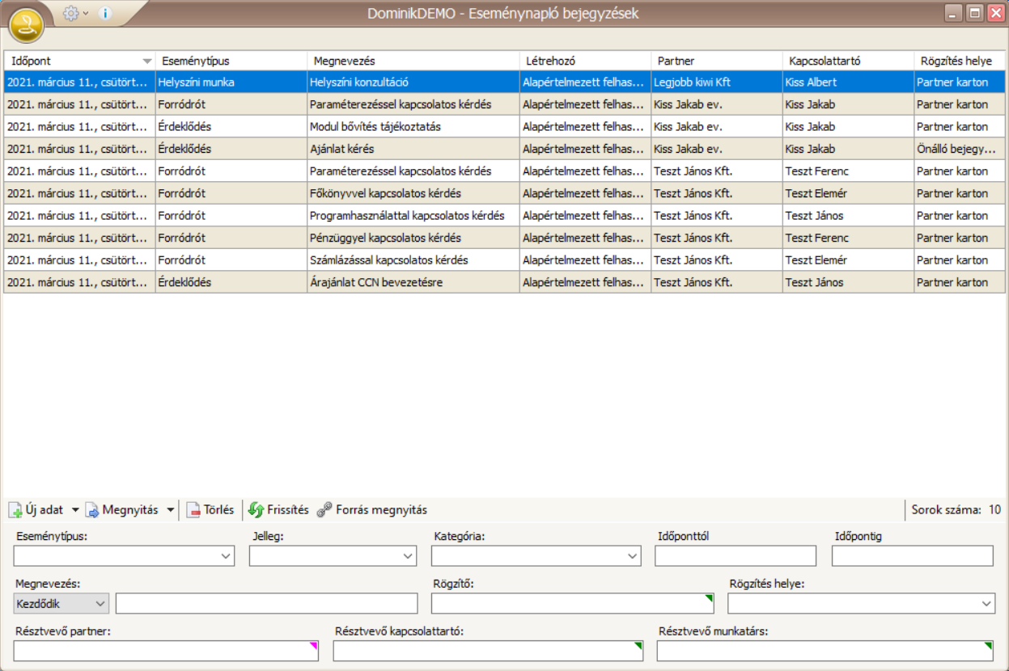Click the Frissítés button

(278, 510)
